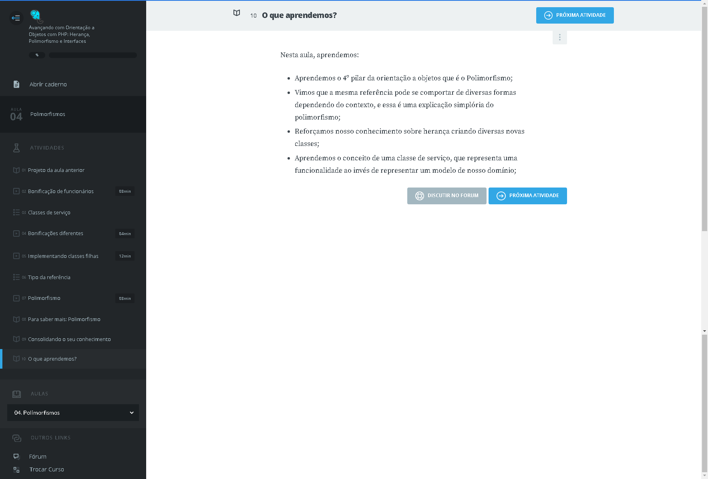Open Implementando classes filhas activity

point(63,256)
